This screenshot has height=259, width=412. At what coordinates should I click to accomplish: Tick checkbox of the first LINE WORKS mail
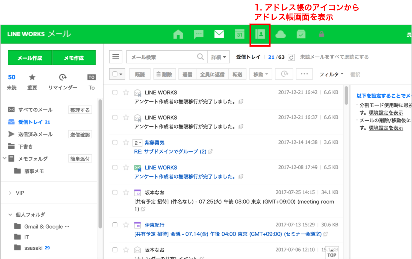coord(115,92)
